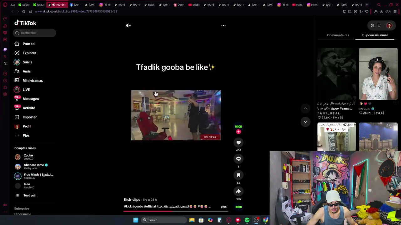The height and width of the screenshot is (225, 401).
Task: Open Spotify from the taskbar
Action: [x=247, y=220]
